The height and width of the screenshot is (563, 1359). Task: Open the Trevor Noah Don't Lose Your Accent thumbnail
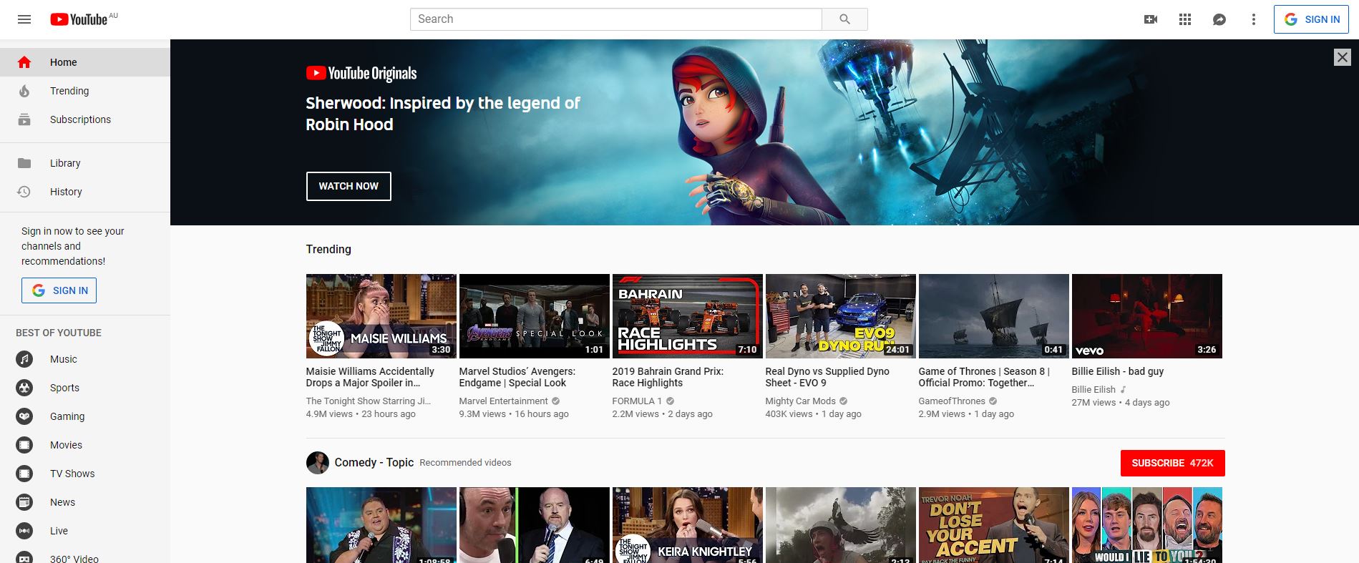(x=993, y=525)
